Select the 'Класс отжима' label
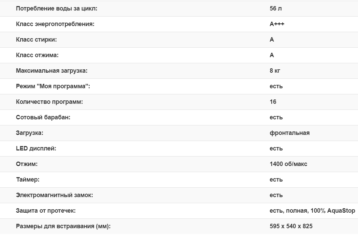 [35, 55]
